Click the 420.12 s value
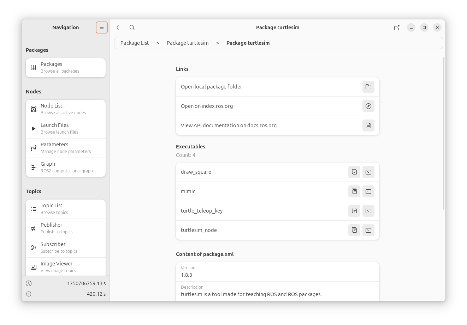467x325 pixels. pyautogui.click(x=96, y=294)
